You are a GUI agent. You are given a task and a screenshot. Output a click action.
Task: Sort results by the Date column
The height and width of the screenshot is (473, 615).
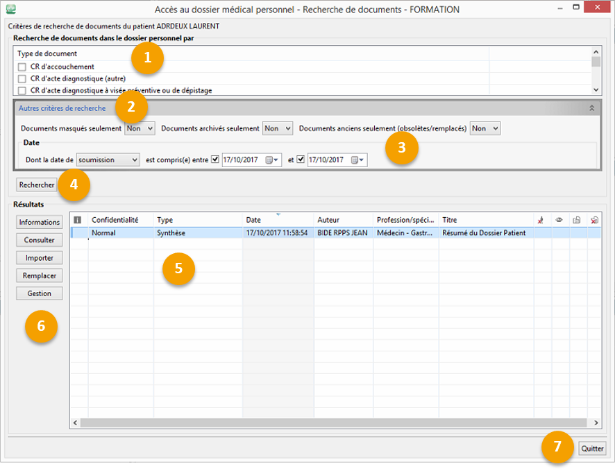pyautogui.click(x=278, y=220)
